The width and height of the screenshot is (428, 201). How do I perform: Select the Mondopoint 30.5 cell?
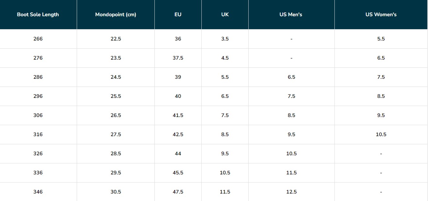pos(116,192)
